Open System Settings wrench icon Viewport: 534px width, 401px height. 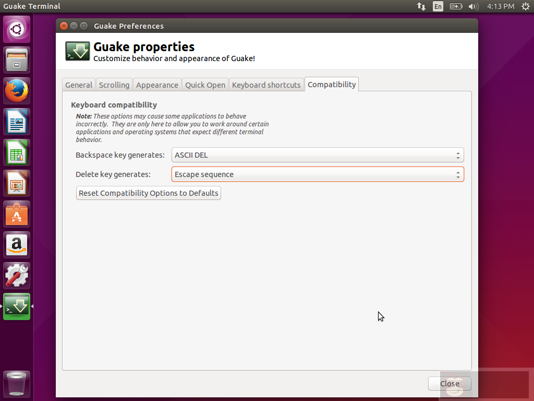pos(17,276)
